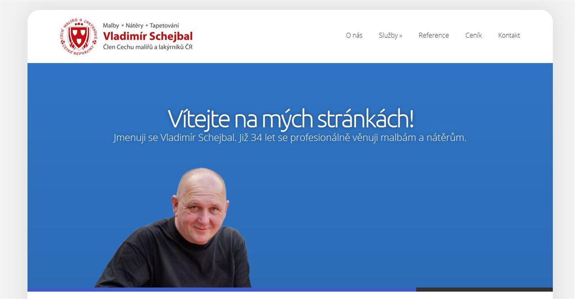Click the word Malby in the header
This screenshot has height=299, width=575.
click(x=111, y=26)
